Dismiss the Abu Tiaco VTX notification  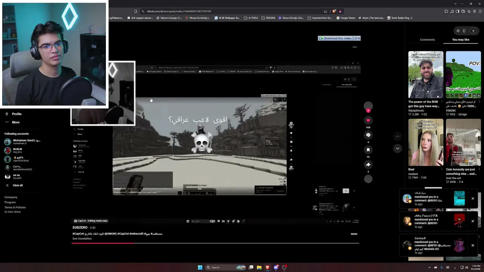(x=473, y=221)
